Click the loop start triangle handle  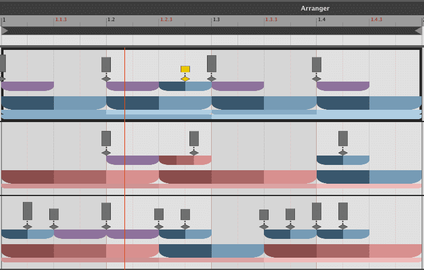tap(4, 31)
